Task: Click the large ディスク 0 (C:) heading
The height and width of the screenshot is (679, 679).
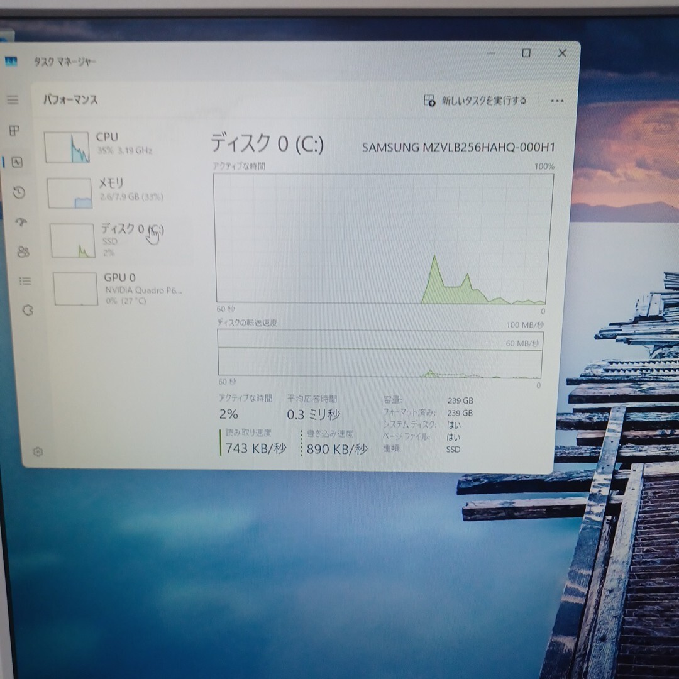Action: tap(267, 143)
